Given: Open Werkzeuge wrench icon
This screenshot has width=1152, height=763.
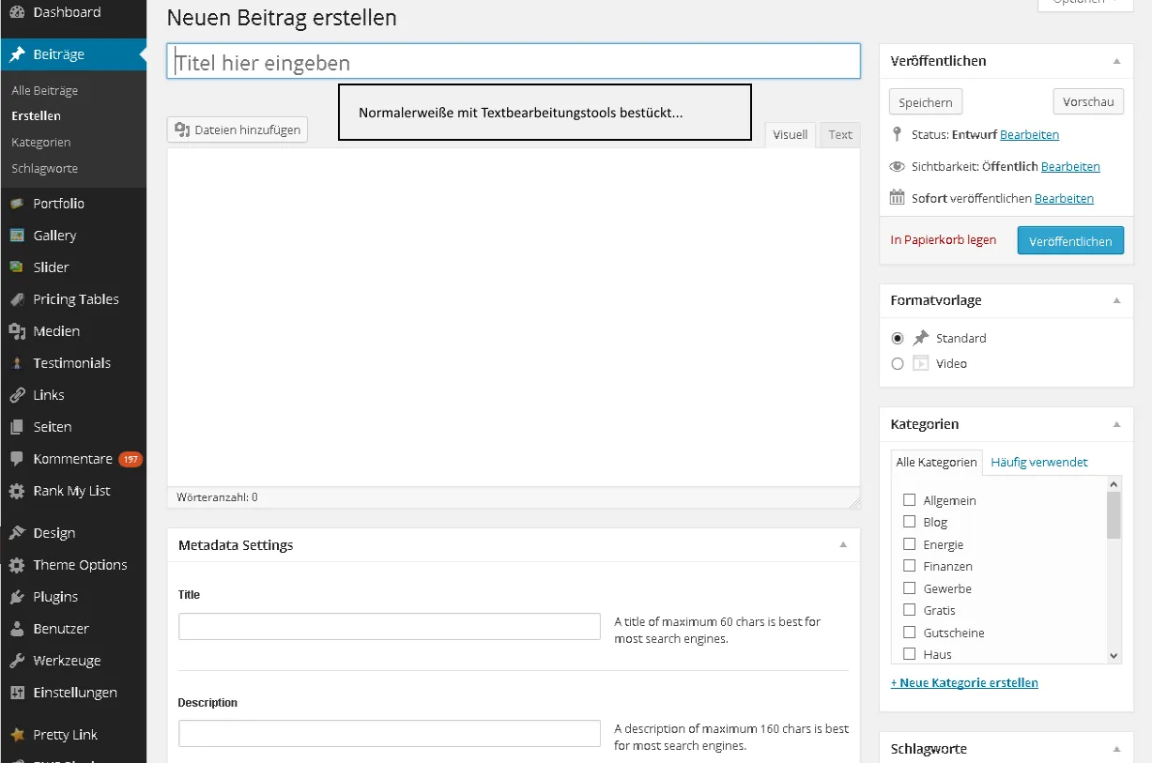Looking at the screenshot, I should tap(17, 661).
